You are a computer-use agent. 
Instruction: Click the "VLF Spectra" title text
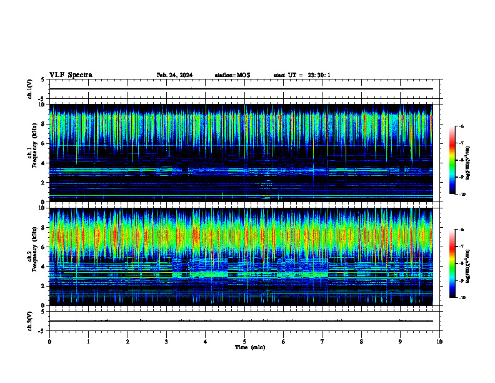(71, 75)
